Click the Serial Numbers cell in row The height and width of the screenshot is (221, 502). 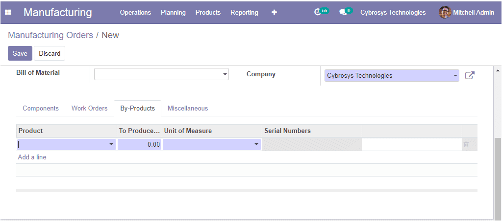coord(312,144)
